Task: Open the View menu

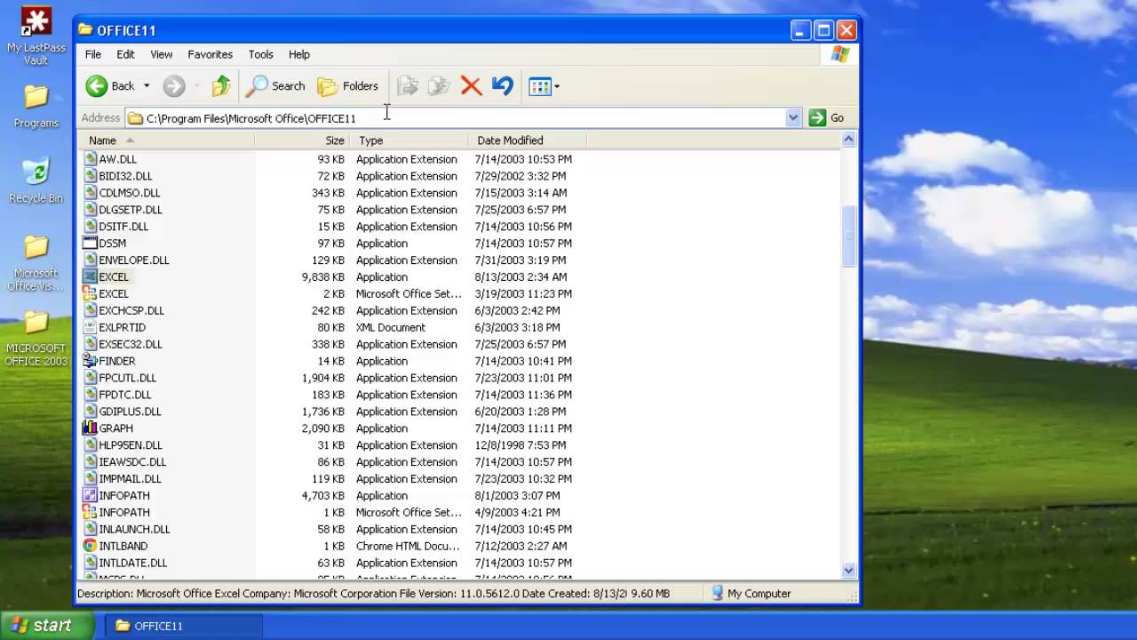Action: (162, 54)
